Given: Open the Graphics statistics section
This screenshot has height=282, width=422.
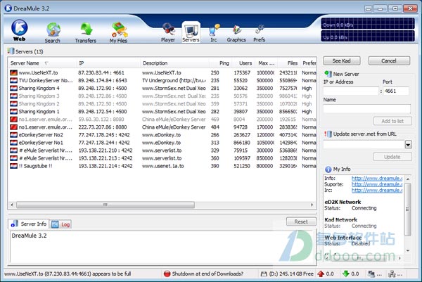Looking at the screenshot, I should tap(236, 33).
